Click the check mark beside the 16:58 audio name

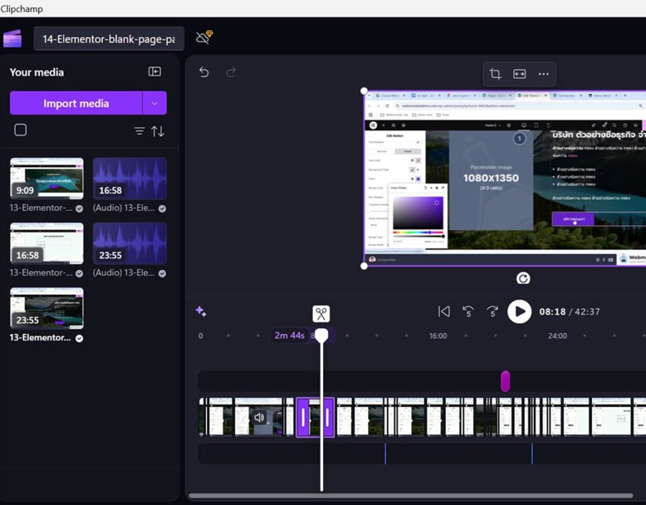point(162,209)
